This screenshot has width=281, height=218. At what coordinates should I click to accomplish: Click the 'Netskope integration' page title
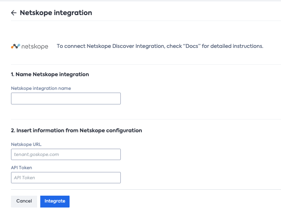tap(56, 13)
